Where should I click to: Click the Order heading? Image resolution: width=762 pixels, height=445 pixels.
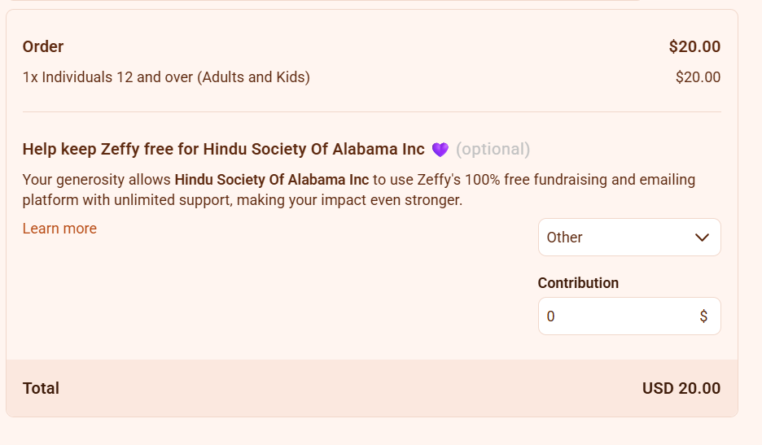coord(43,46)
